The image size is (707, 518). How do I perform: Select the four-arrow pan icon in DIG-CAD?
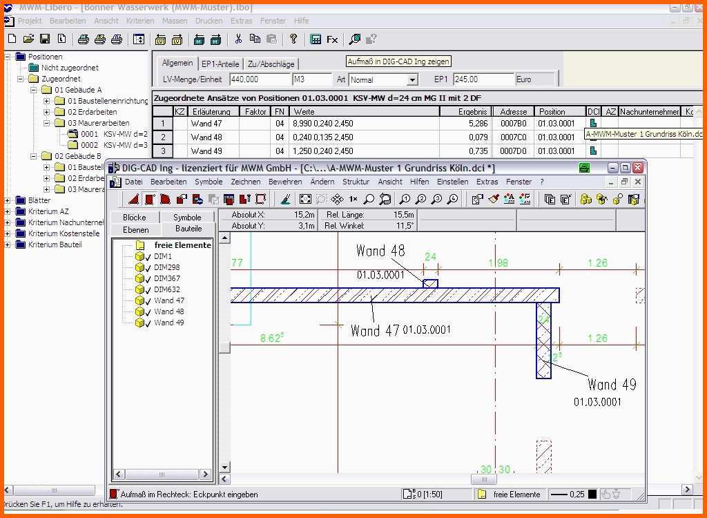coord(337,199)
